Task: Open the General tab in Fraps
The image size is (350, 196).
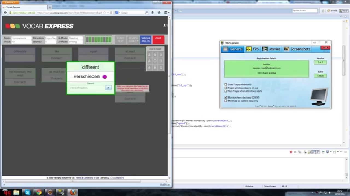Action: coord(233,49)
